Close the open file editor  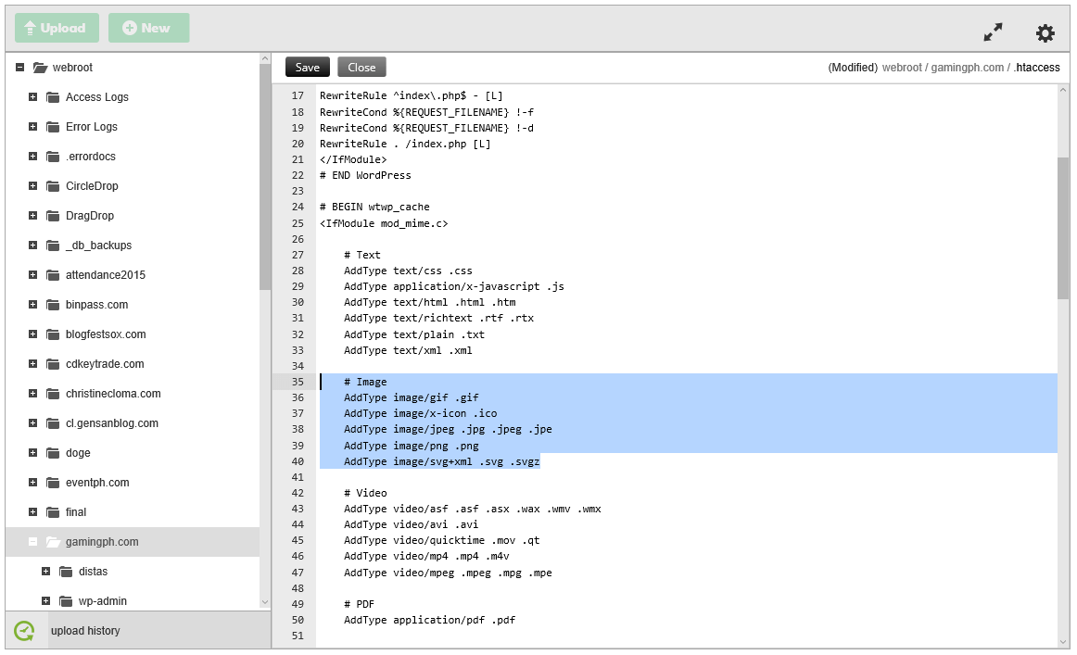click(x=361, y=68)
